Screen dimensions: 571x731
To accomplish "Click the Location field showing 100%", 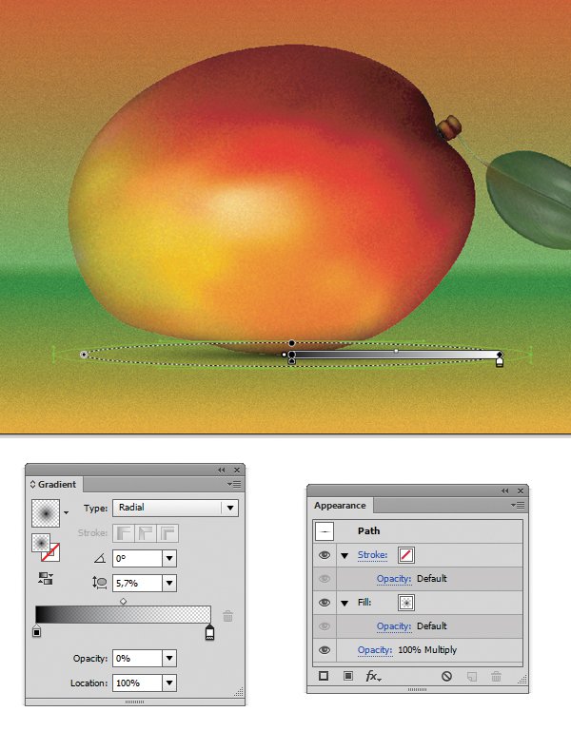I will pos(137,683).
